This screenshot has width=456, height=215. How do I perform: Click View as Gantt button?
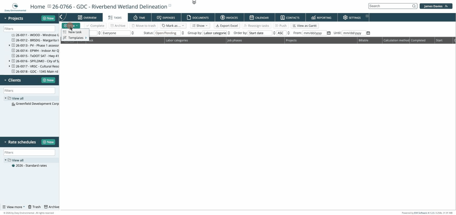point(304,26)
